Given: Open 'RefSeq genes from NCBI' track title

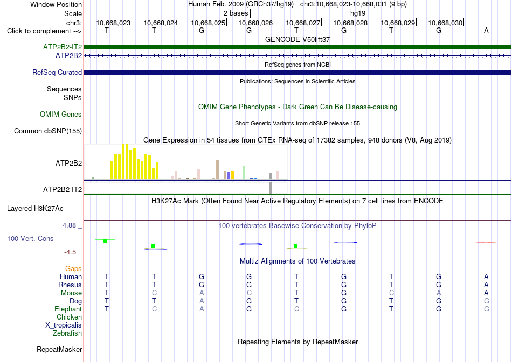Looking at the screenshot, I should 297,65.
